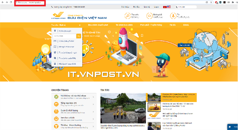Go back with the browser back arrow
Screen dimensions: 238x130
[x=3, y=2]
